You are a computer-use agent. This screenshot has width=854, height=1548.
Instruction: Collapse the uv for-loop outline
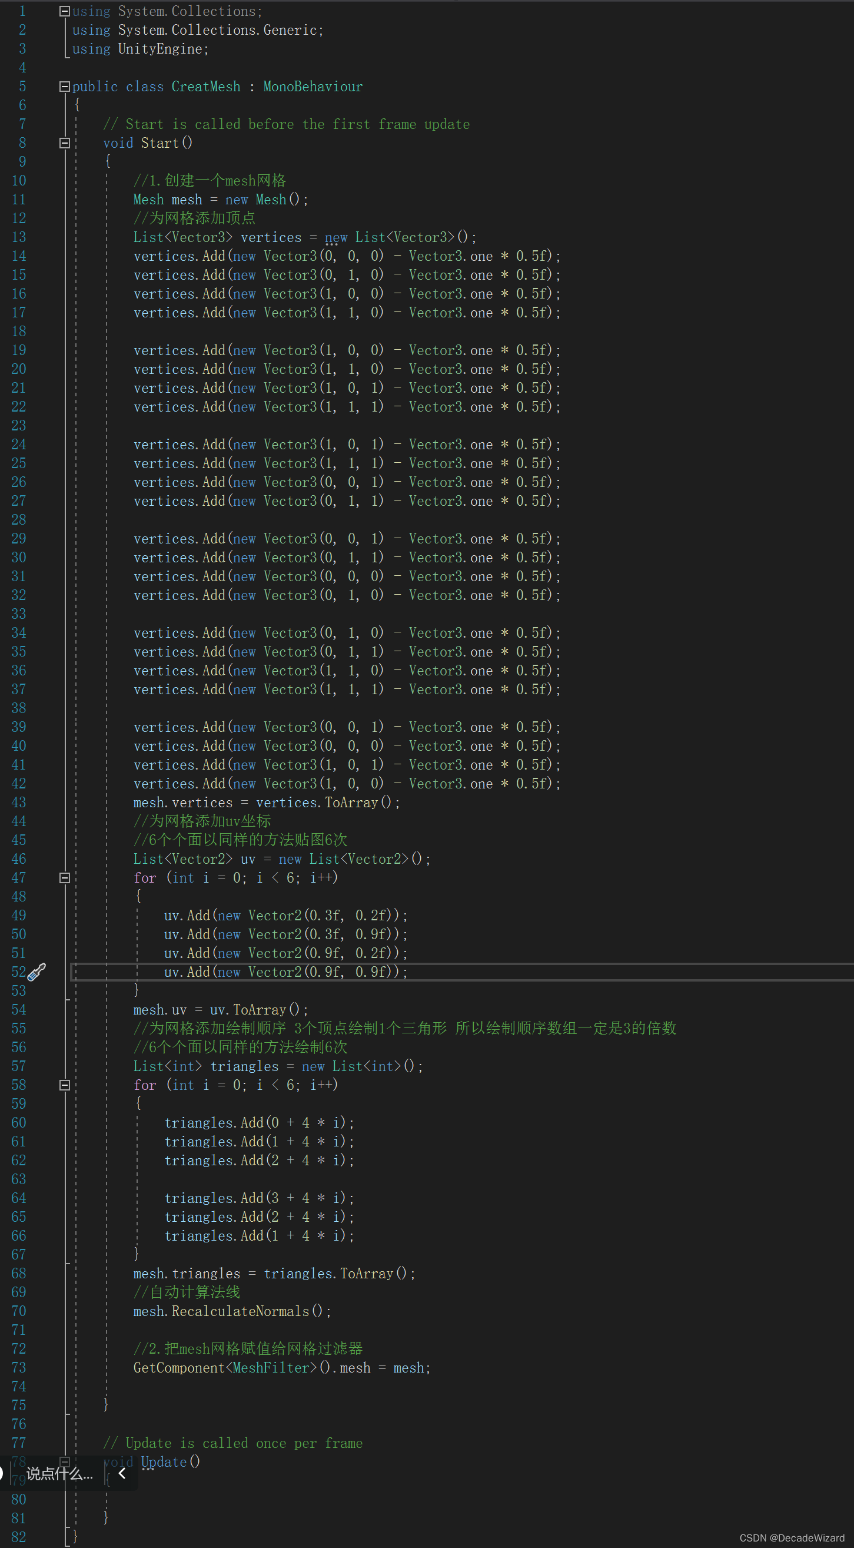(x=64, y=878)
